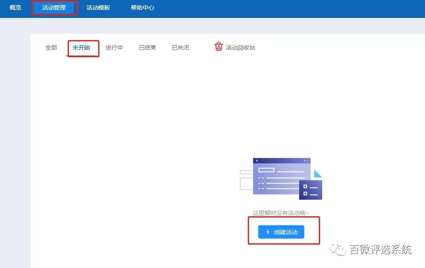
Task: Click the plus icon inside 创建活动 button
Action: tap(268, 232)
